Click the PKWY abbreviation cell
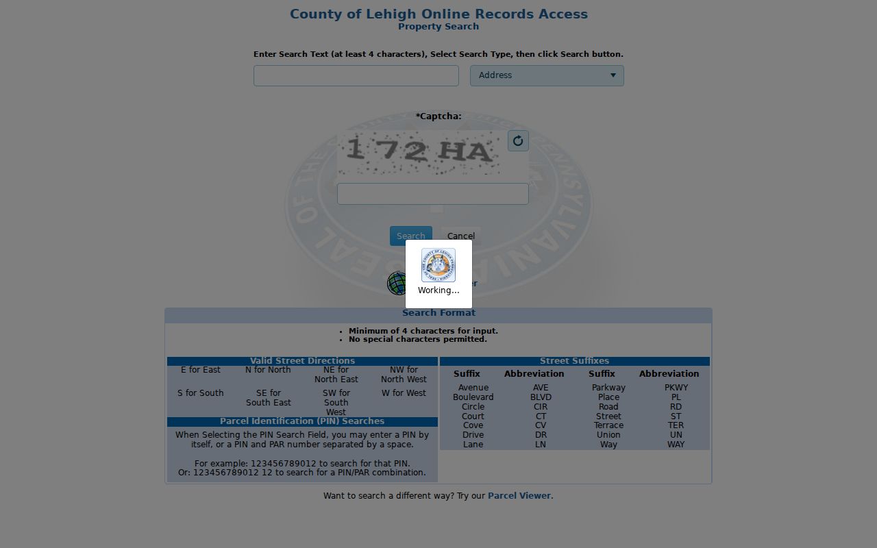877x548 pixels. tap(676, 388)
